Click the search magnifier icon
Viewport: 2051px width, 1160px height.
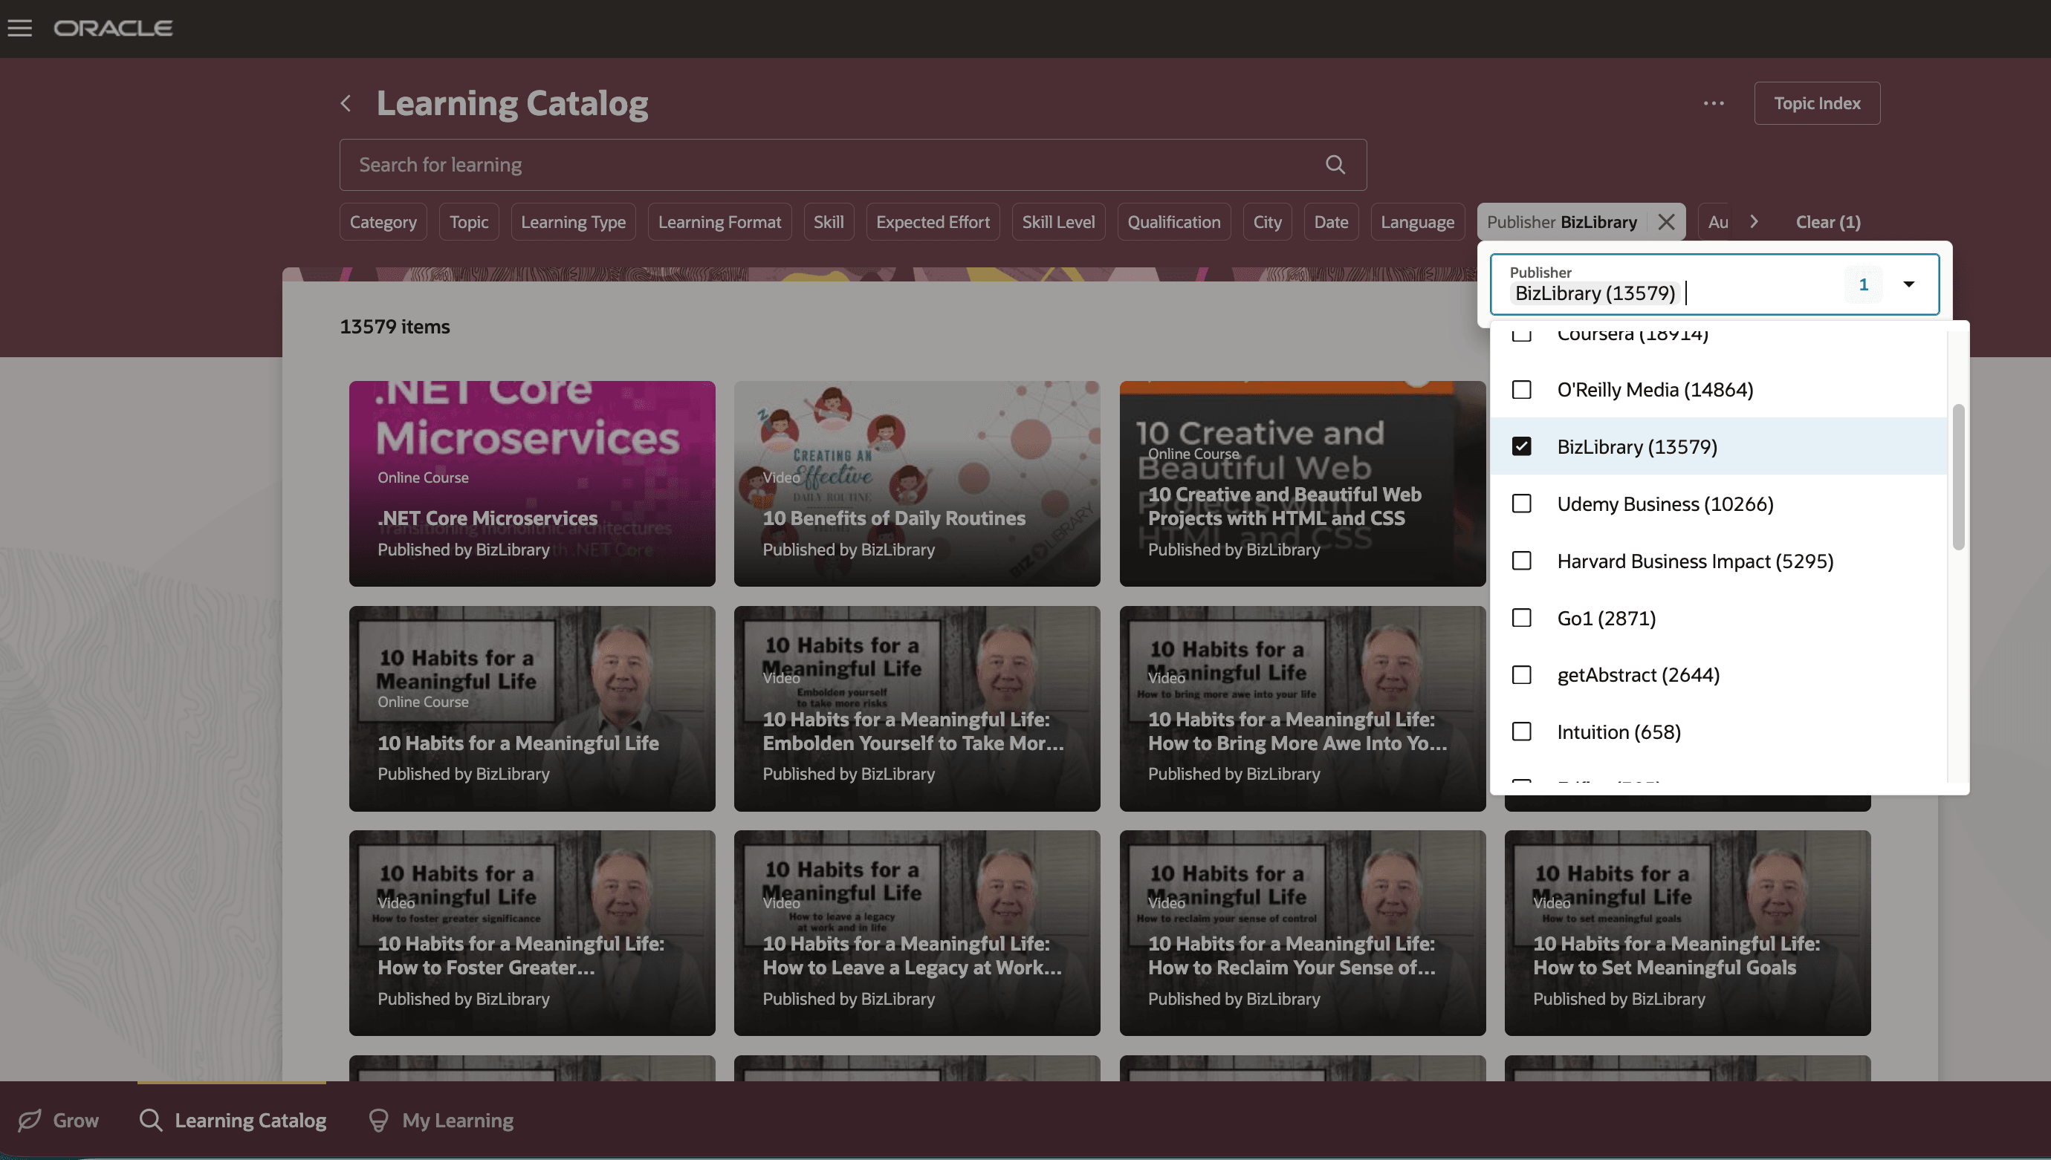click(x=1335, y=164)
